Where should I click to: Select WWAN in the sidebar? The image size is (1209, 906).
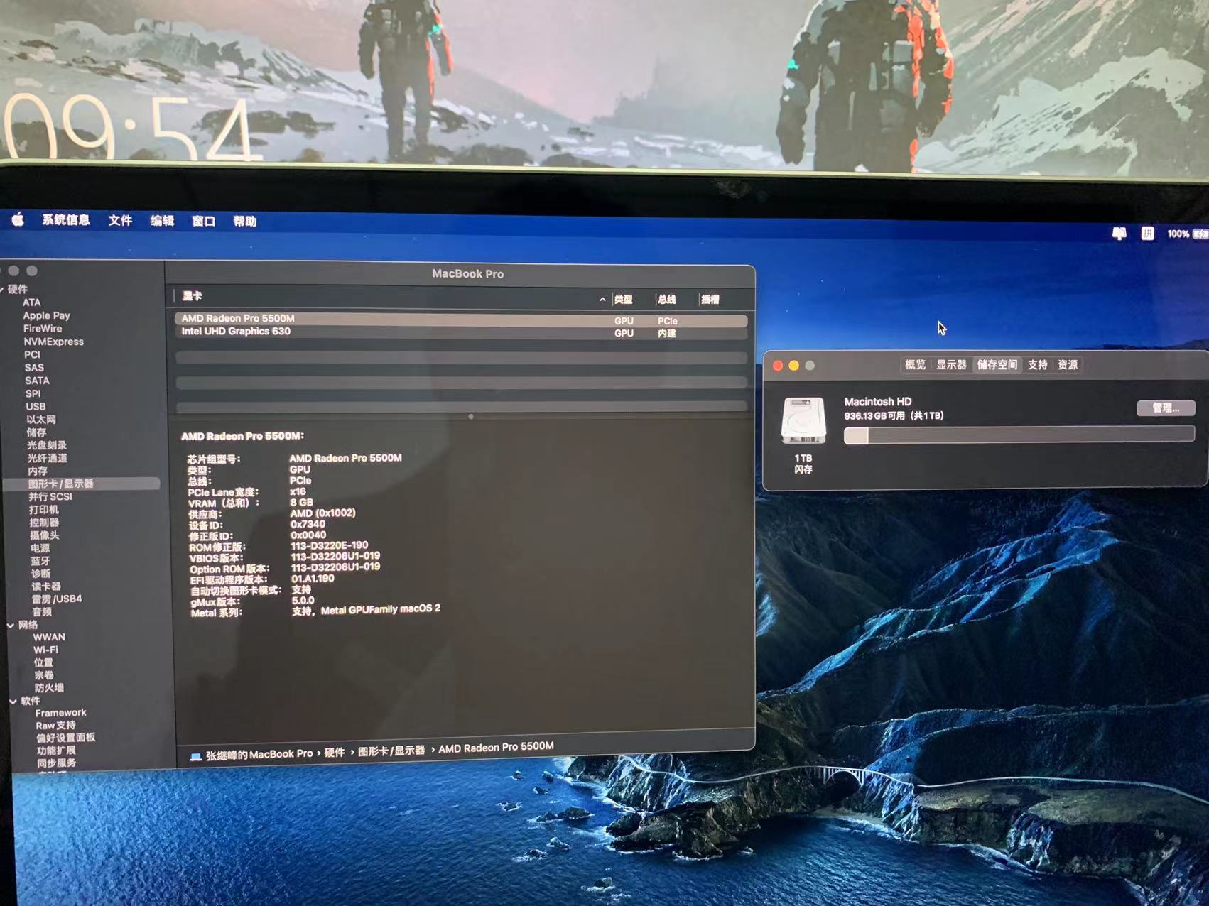click(48, 638)
